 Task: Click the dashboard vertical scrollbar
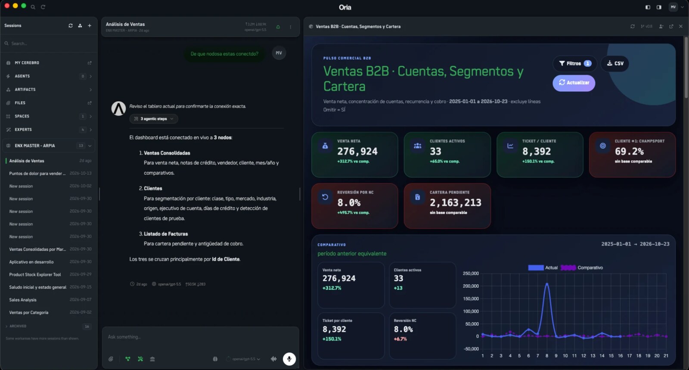(686, 67)
